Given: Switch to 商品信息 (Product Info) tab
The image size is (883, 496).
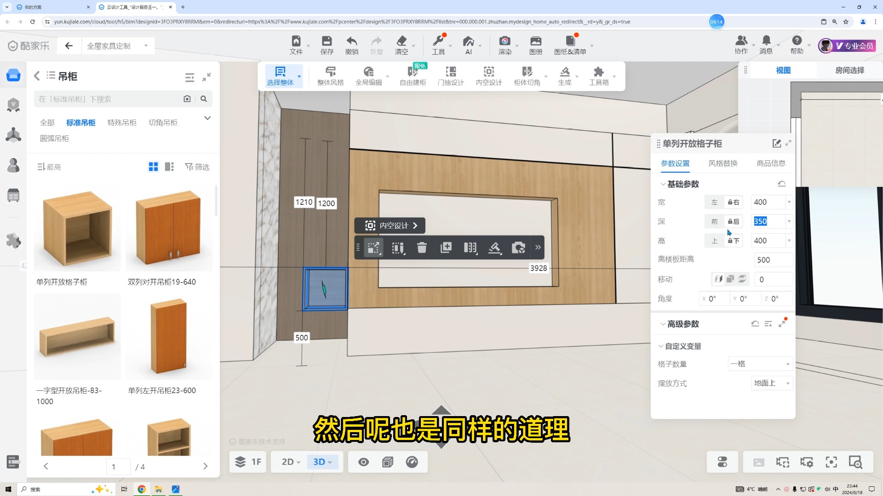Looking at the screenshot, I should point(771,163).
